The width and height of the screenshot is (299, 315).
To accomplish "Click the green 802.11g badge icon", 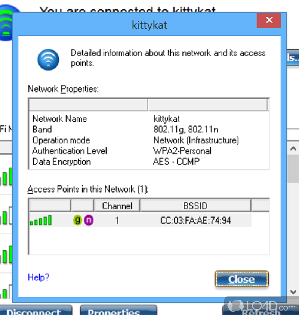I will pyautogui.click(x=77, y=220).
